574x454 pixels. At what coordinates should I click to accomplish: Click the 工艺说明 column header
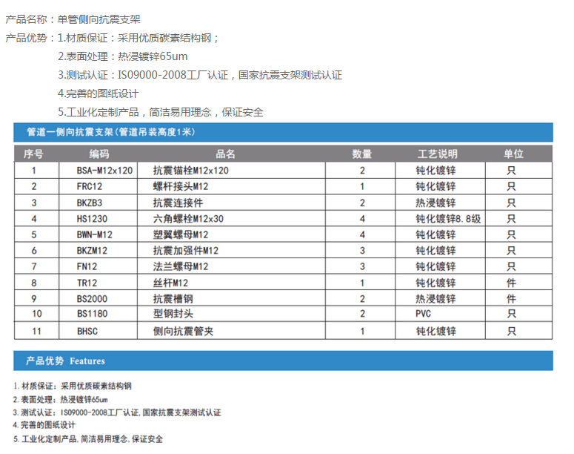click(x=437, y=154)
